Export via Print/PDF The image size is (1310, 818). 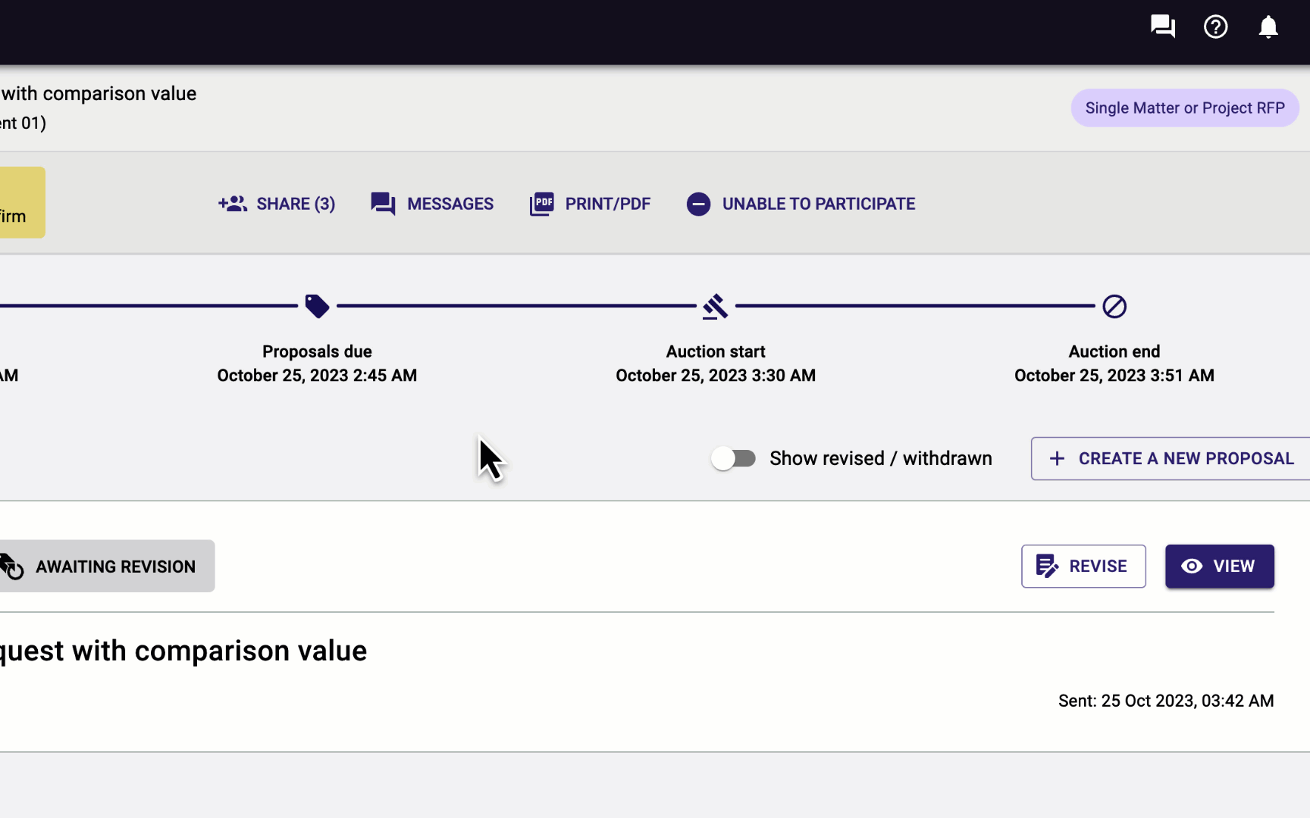coord(590,204)
